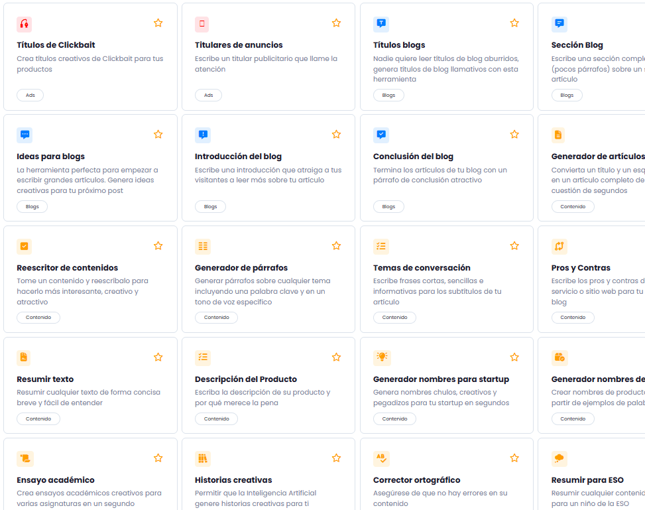Click the Blogs tag under Títulos blogs
The width and height of the screenshot is (645, 510).
pos(388,96)
